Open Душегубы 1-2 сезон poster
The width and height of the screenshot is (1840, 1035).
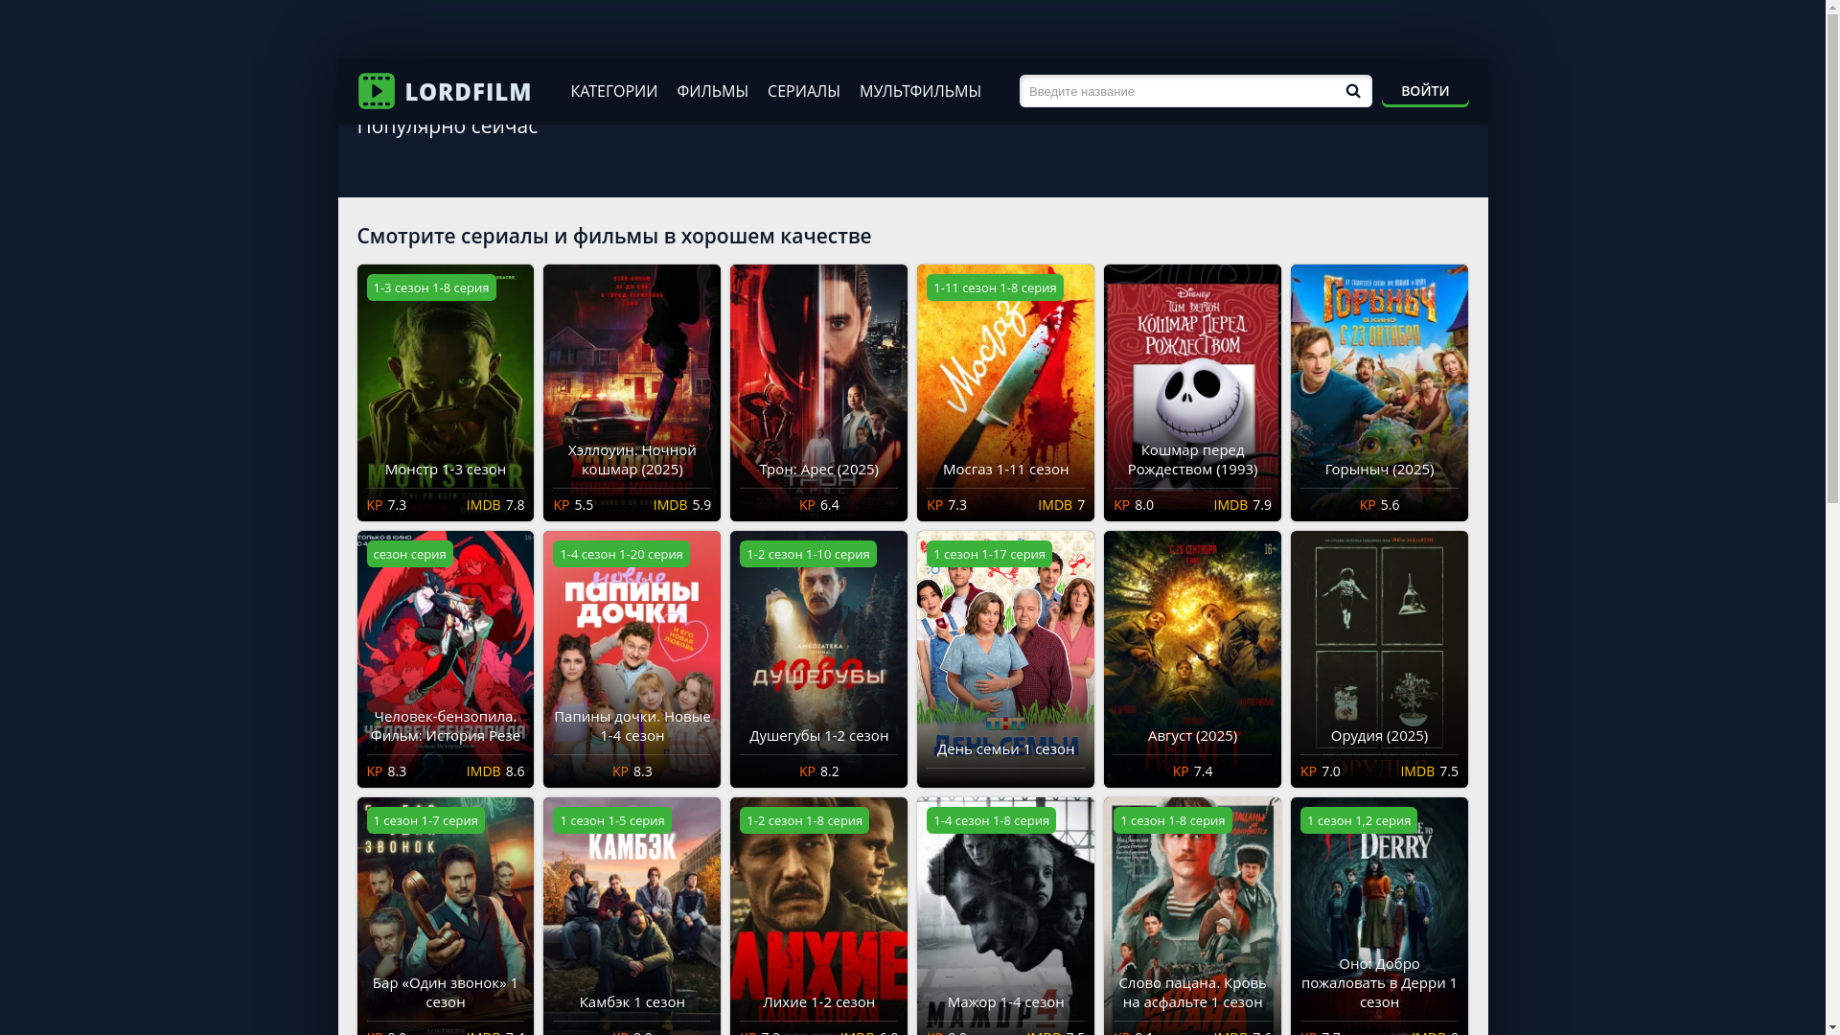coord(818,658)
